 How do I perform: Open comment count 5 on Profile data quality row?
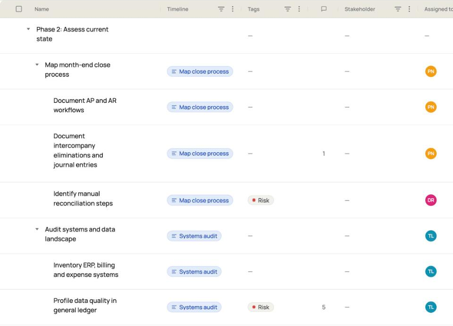pyautogui.click(x=324, y=307)
